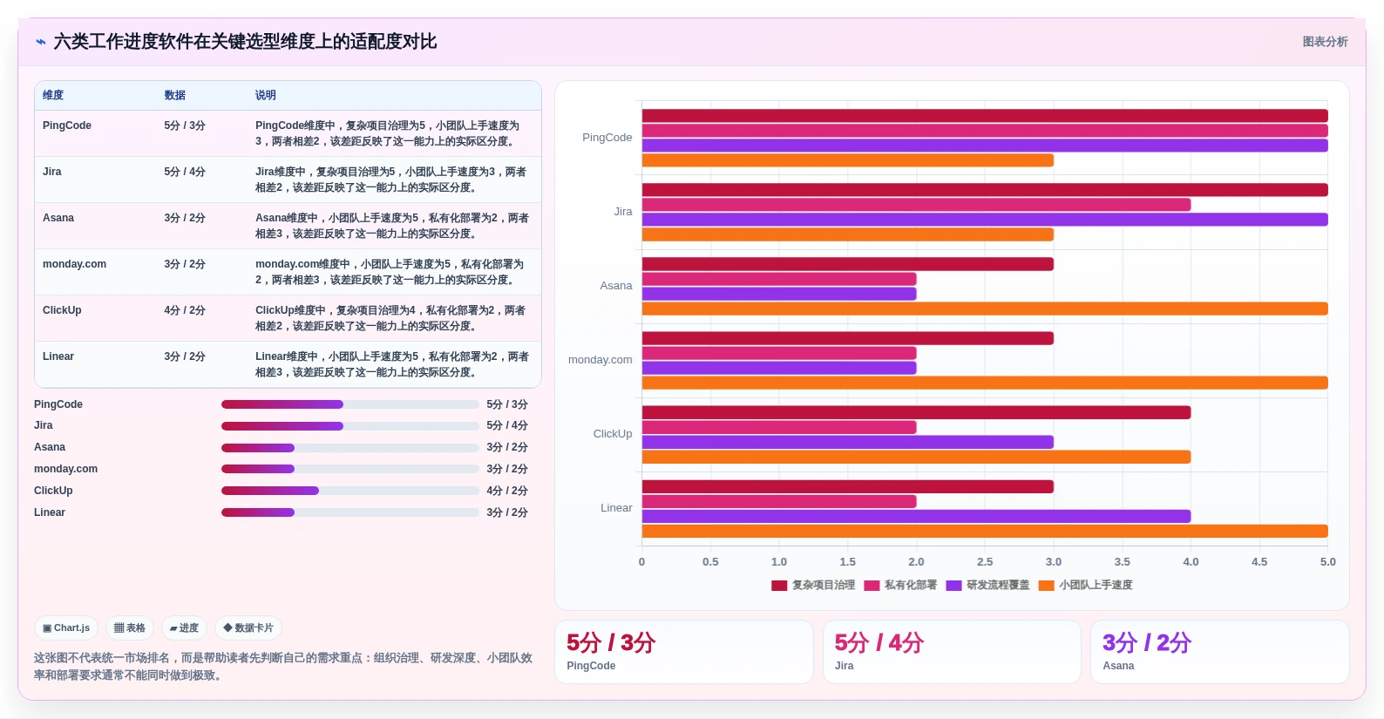Viewport: 1384px width, 719px height.
Task: Select the 表格 tag chip
Action: coord(130,627)
